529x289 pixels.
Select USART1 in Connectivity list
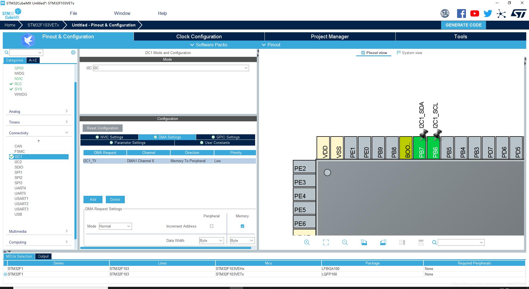click(21, 199)
